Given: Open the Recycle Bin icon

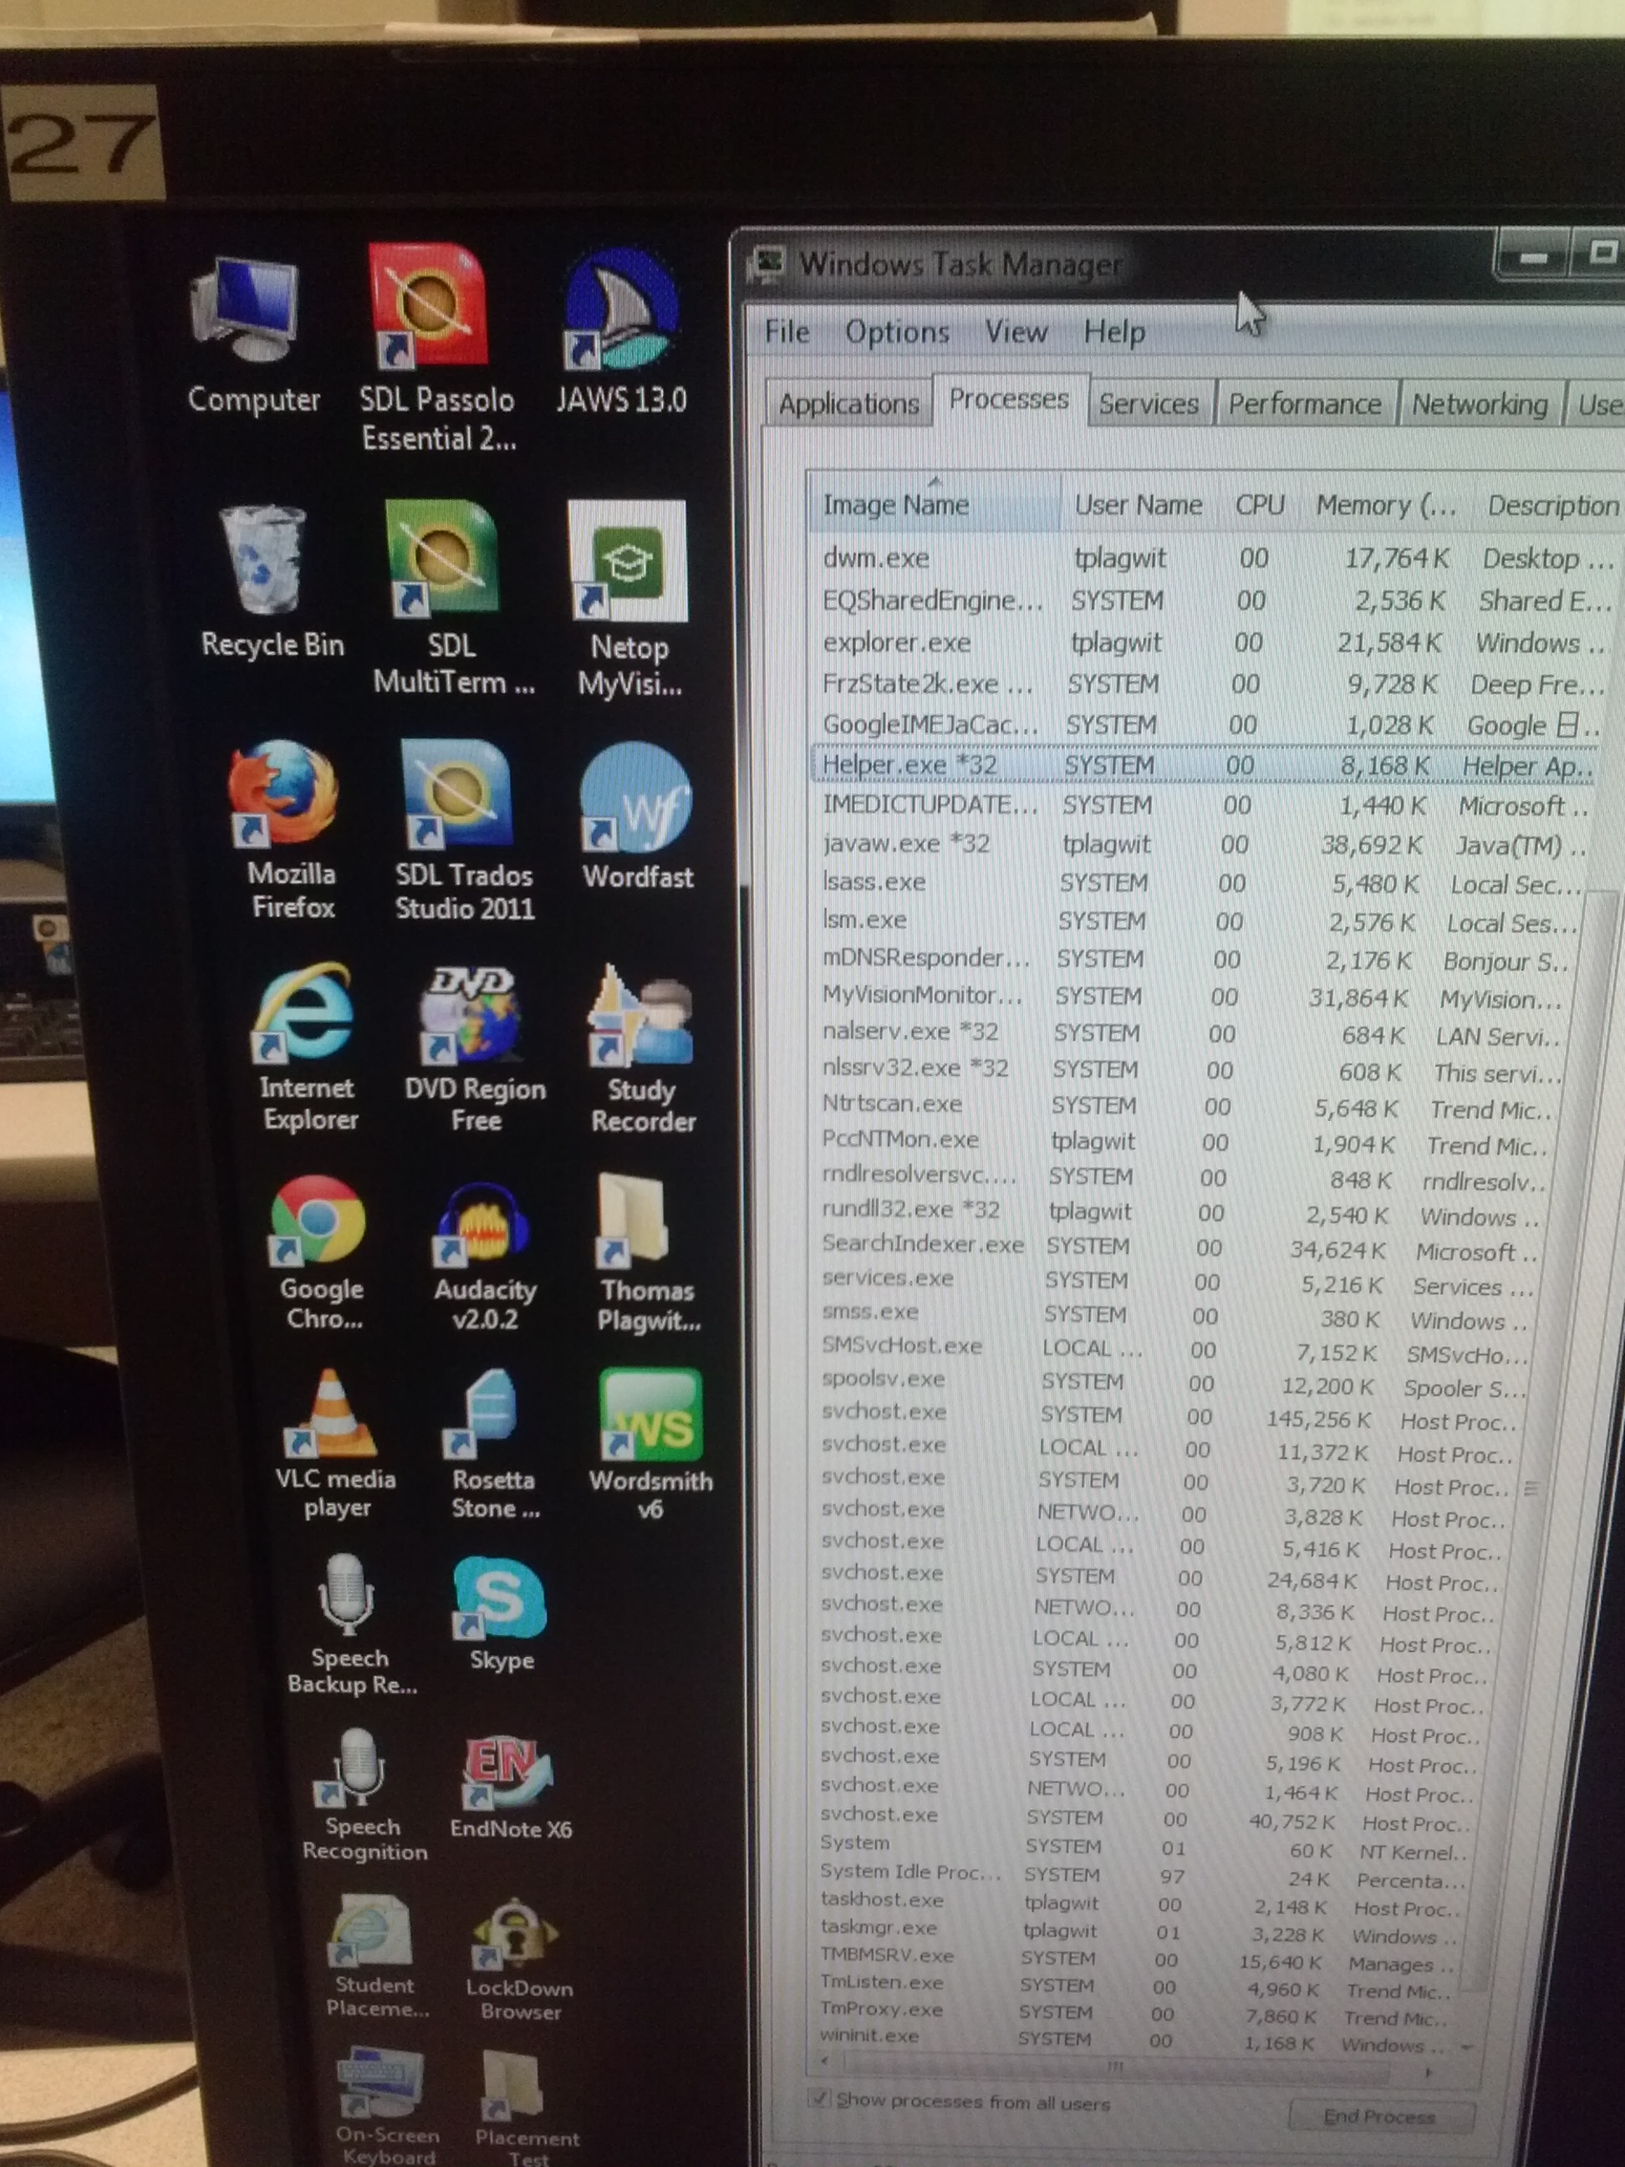Looking at the screenshot, I should [x=262, y=560].
